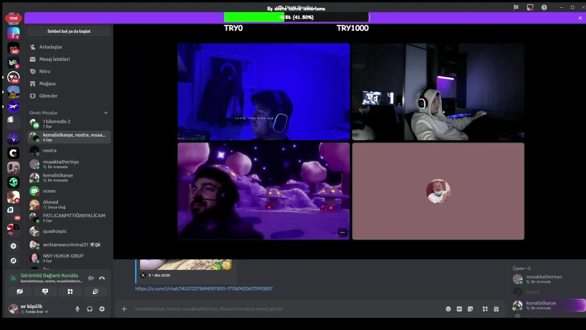This screenshot has height=330, width=586.
Task: Open Help question mark icon
Action: coord(544,7)
